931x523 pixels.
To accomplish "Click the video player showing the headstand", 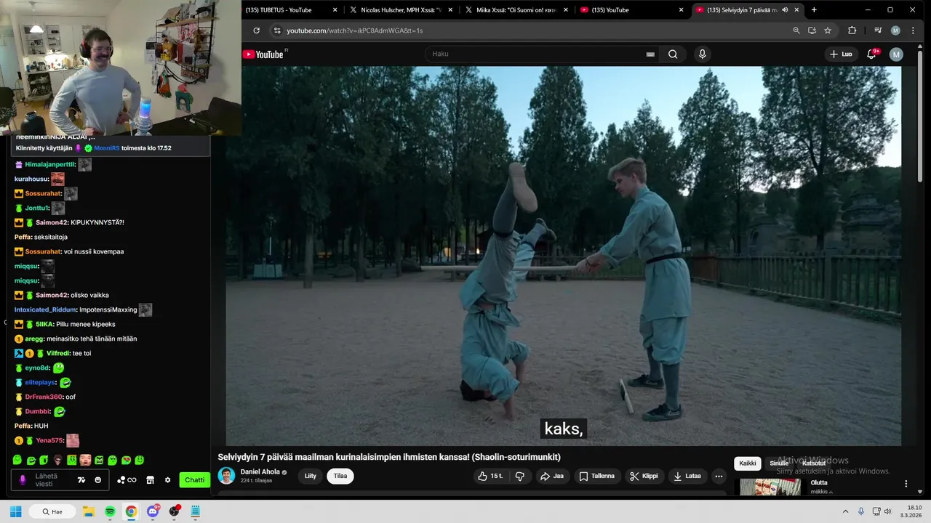I will coord(564,256).
